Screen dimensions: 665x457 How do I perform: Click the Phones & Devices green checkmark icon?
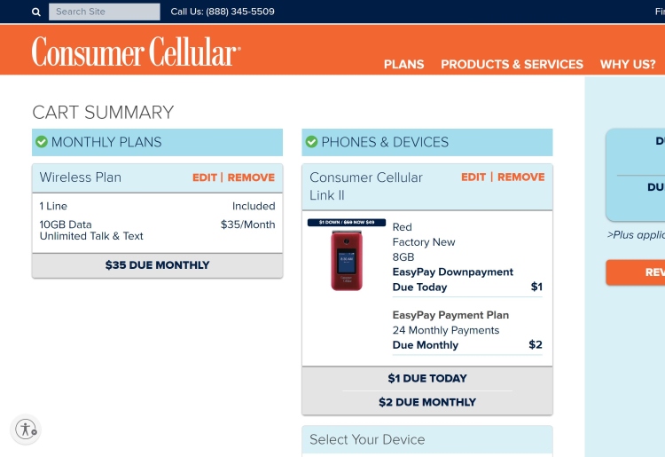pos(311,142)
